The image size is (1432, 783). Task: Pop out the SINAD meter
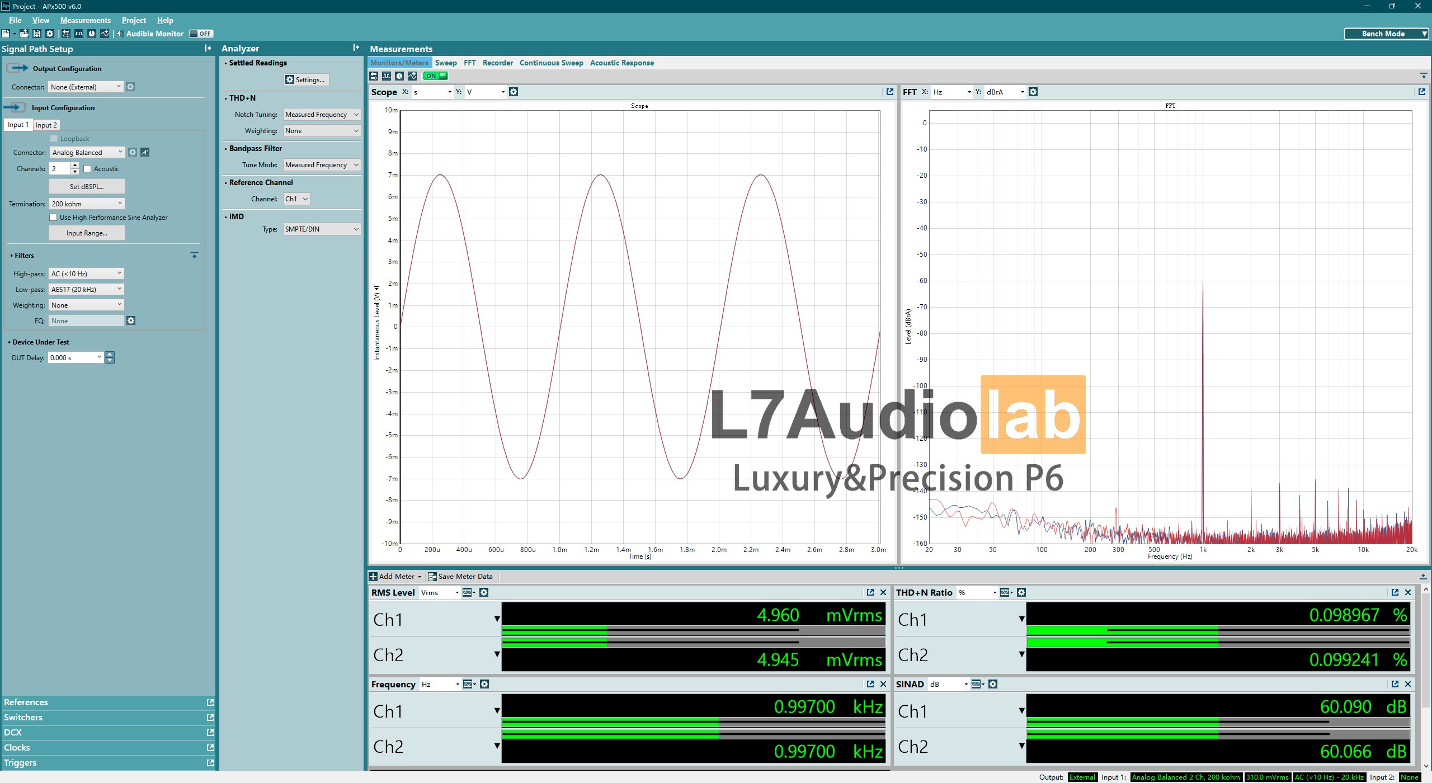[x=1395, y=684]
